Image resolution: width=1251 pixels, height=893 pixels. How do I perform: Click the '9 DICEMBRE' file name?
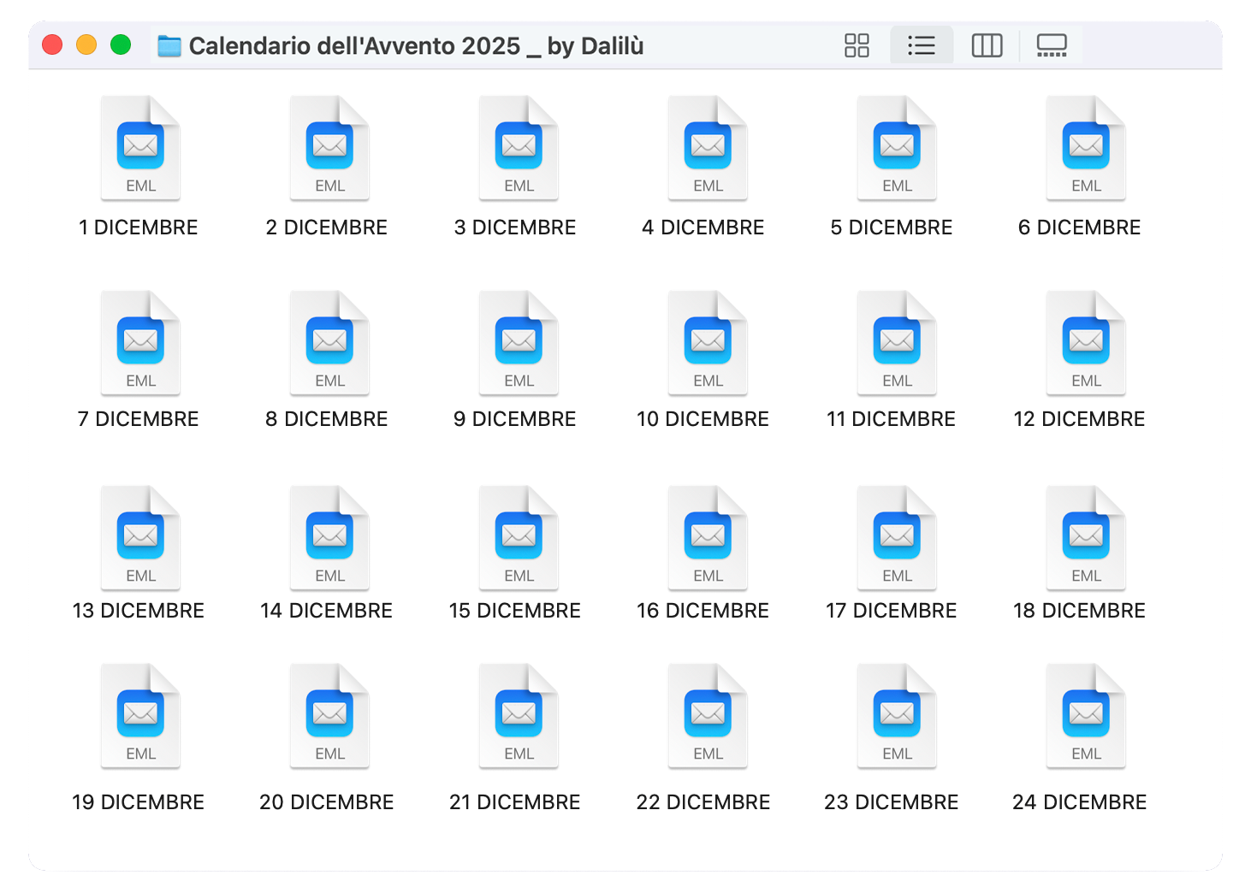point(515,419)
